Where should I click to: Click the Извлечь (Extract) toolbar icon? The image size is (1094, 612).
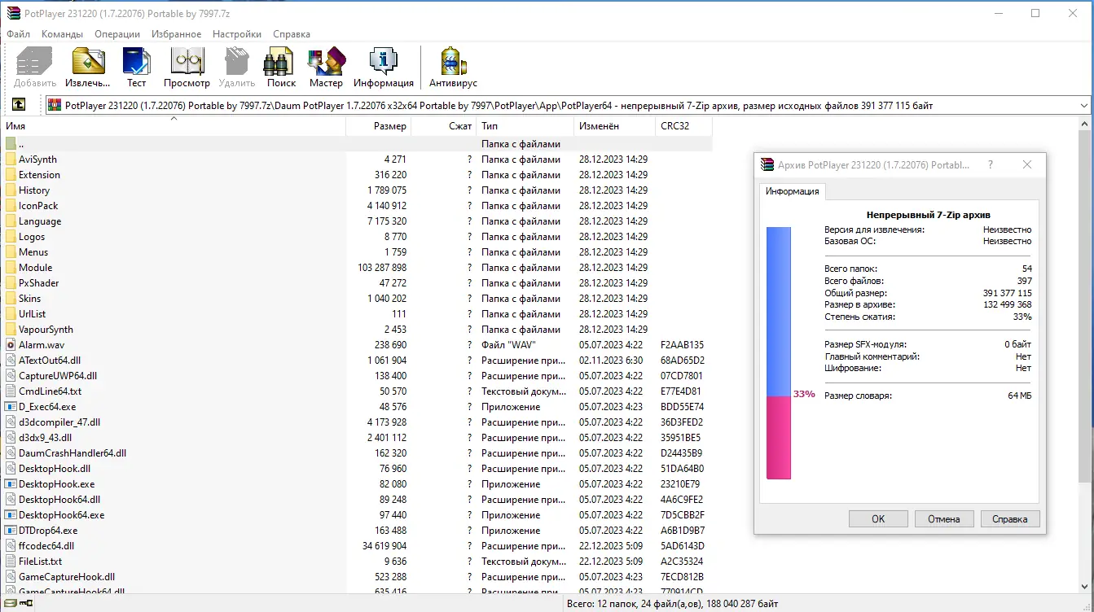coord(88,62)
